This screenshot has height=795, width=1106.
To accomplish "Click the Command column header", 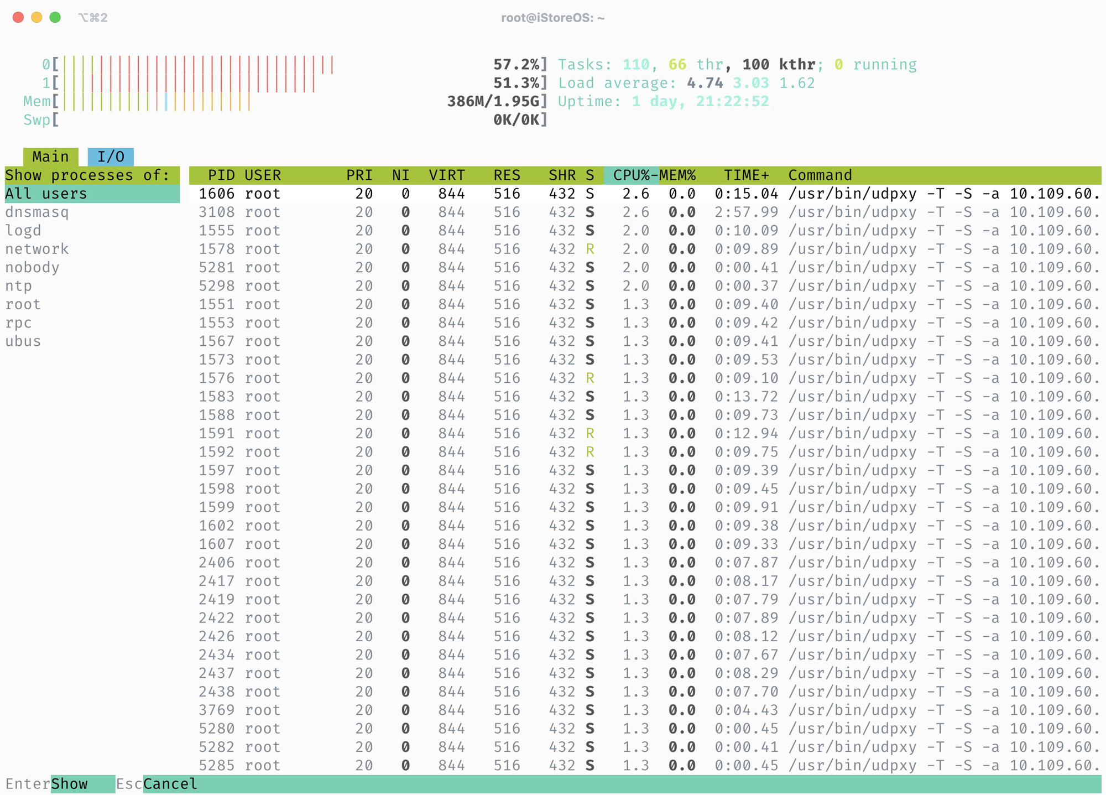I will click(820, 175).
